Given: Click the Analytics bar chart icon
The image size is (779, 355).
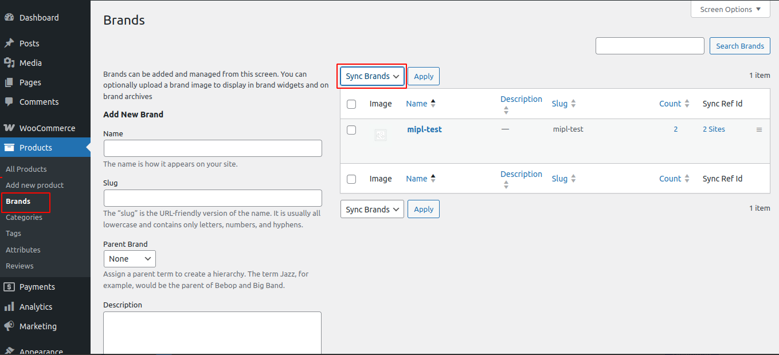Looking at the screenshot, I should (9, 307).
